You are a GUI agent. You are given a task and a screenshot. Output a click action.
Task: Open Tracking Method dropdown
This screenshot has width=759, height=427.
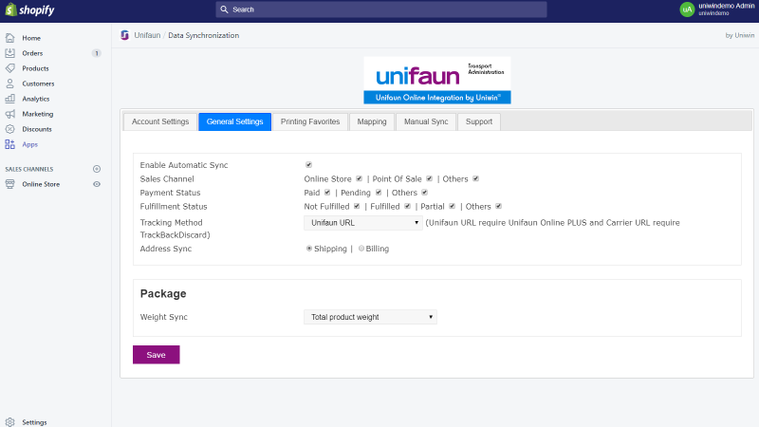pos(363,223)
